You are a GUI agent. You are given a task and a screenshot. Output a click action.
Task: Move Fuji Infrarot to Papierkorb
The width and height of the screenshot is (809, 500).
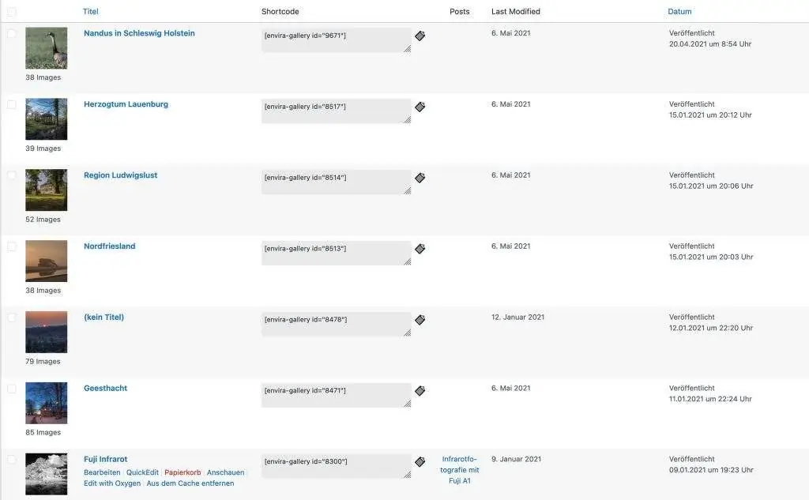point(182,472)
